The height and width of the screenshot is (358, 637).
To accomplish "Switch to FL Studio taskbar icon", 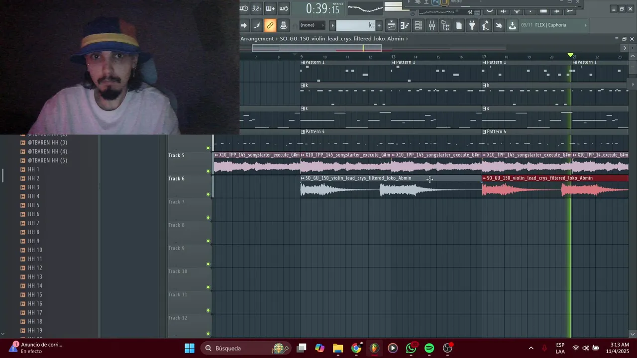I will (374, 348).
